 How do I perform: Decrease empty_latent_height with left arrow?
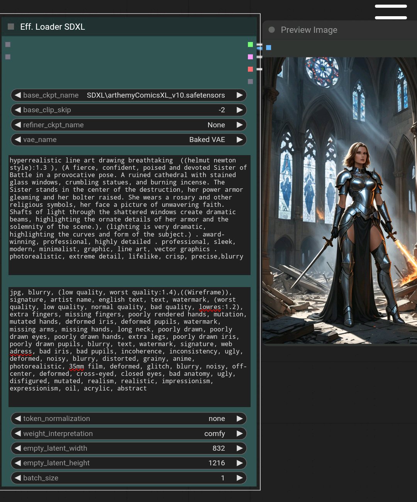[x=18, y=463]
